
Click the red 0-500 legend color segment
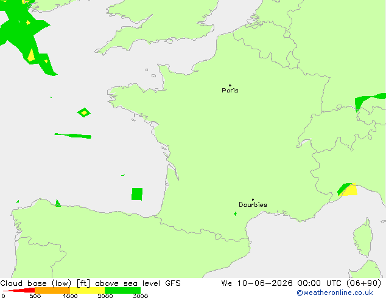coord(19,290)
